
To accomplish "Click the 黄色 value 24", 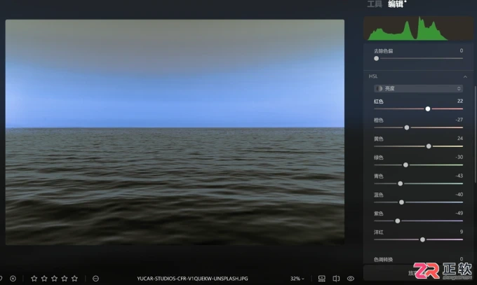I will 460,139.
